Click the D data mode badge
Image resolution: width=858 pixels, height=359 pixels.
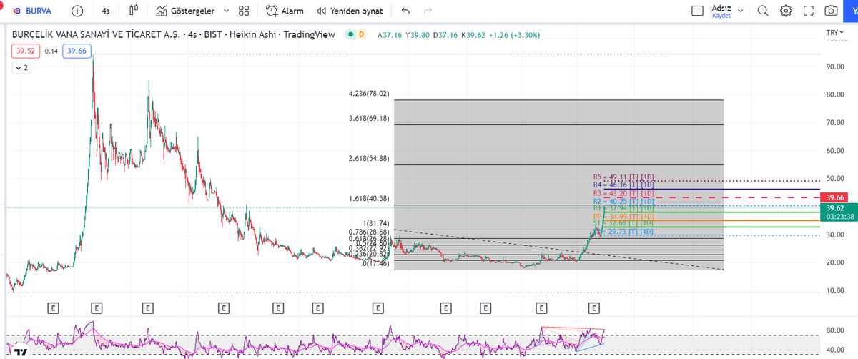click(361, 34)
